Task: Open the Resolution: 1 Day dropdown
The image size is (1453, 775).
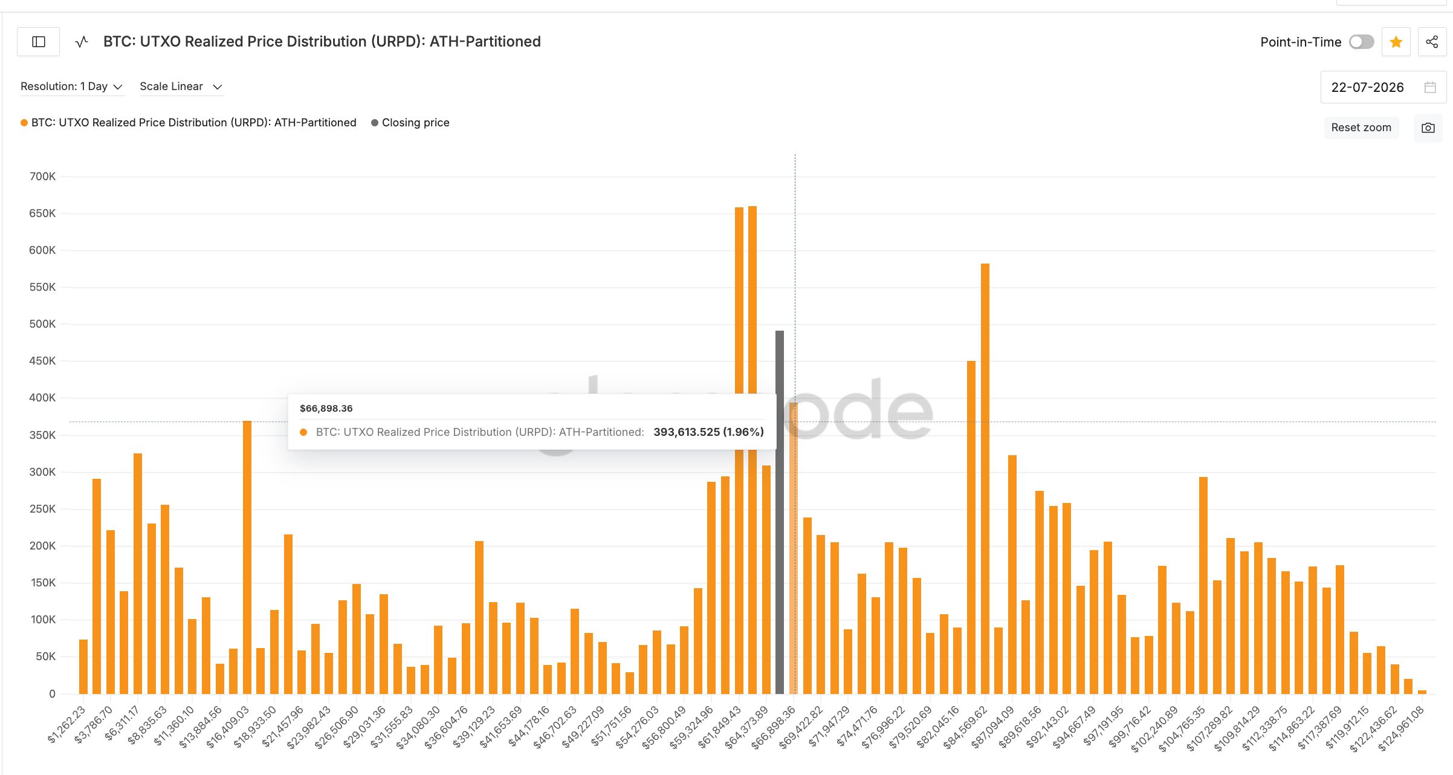Action: point(71,86)
